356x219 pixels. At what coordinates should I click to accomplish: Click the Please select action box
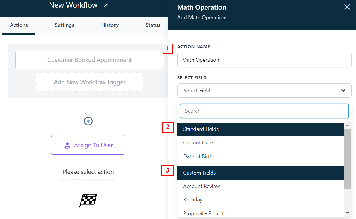point(88,172)
